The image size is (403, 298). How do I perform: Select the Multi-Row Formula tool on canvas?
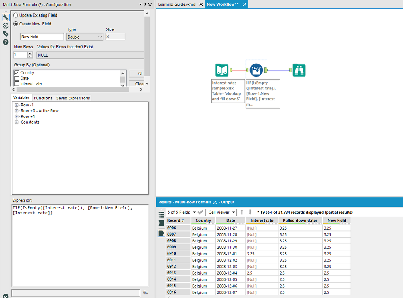tap(256, 70)
